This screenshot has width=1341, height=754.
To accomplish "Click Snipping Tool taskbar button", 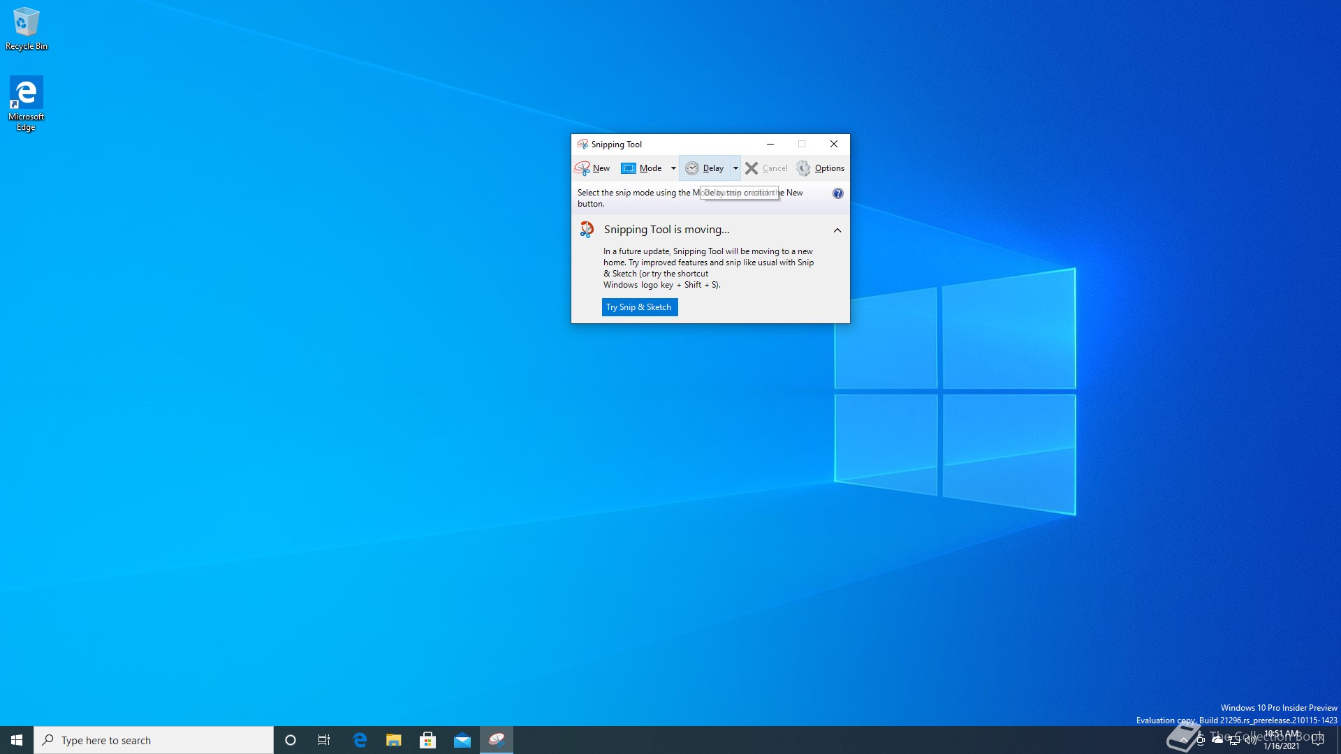I will [x=497, y=740].
